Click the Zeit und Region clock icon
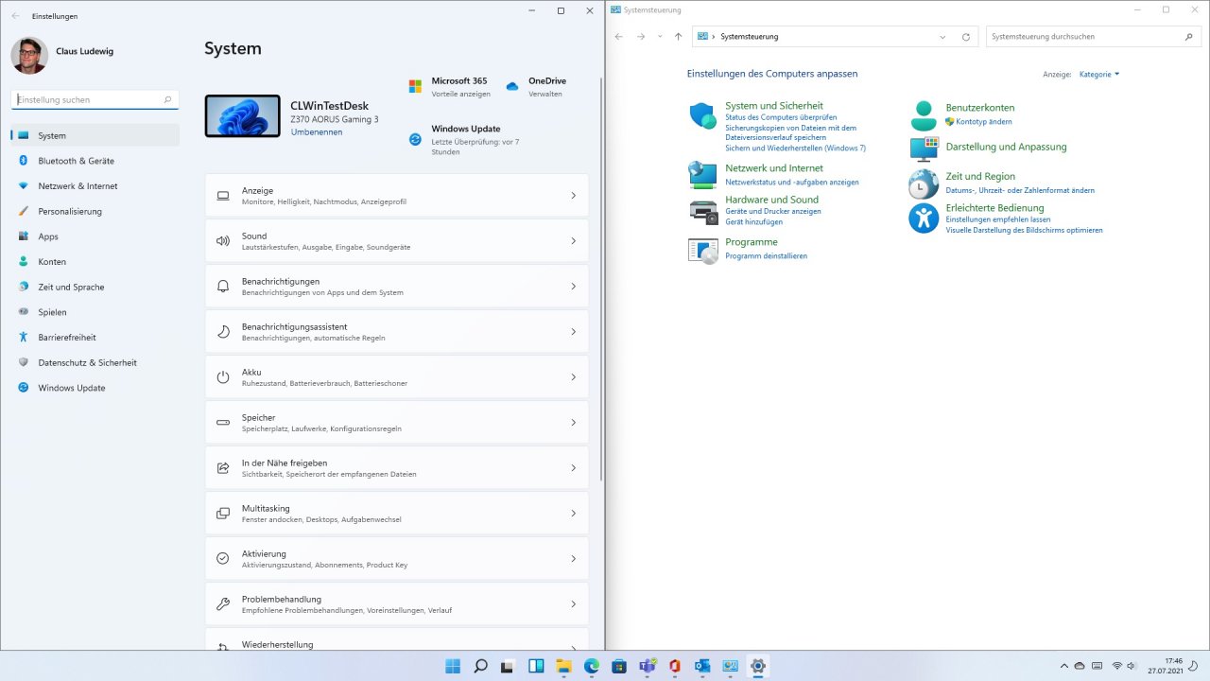The width and height of the screenshot is (1210, 681). click(x=924, y=183)
